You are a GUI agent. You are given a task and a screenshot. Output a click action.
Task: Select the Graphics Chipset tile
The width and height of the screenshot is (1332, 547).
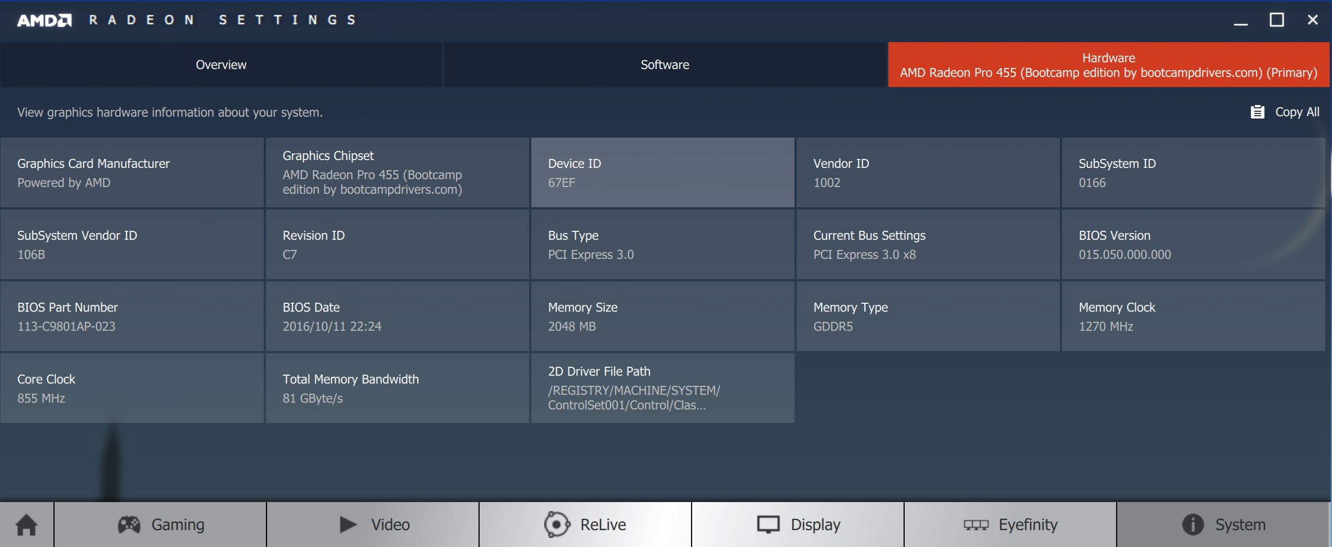pyautogui.click(x=398, y=173)
